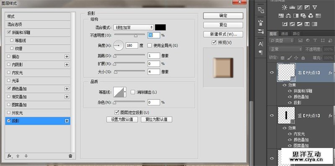Add another 颜色叠加 with plus button
Screen dimensions: 335x166
click(x=67, y=89)
